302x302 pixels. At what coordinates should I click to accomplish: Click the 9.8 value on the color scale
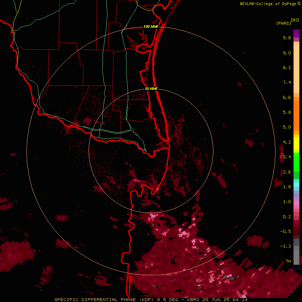[x=287, y=38]
